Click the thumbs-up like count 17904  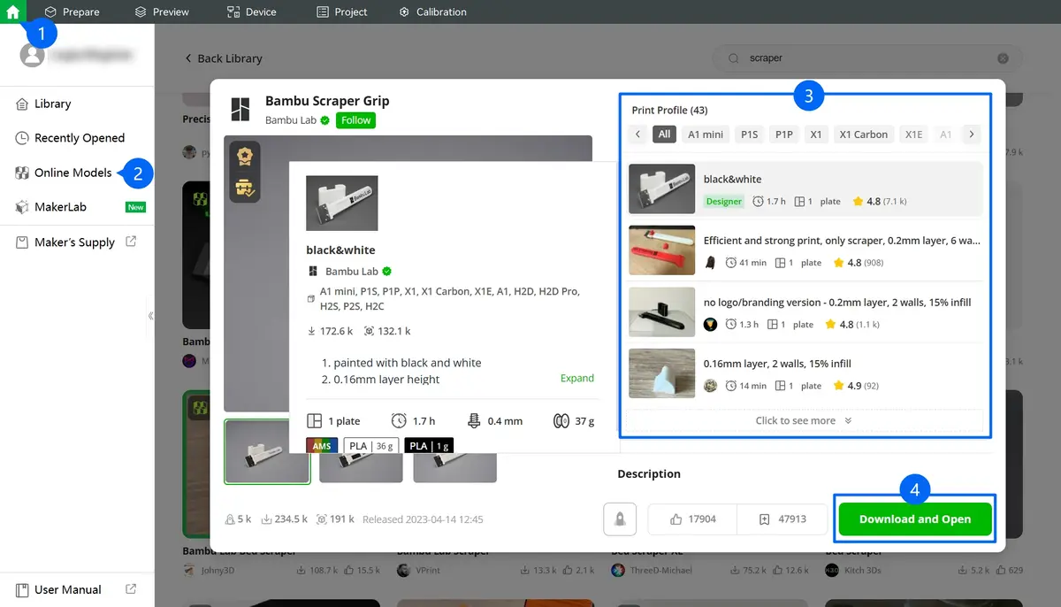pos(692,519)
